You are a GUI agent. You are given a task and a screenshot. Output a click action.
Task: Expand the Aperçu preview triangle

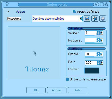(8, 11)
